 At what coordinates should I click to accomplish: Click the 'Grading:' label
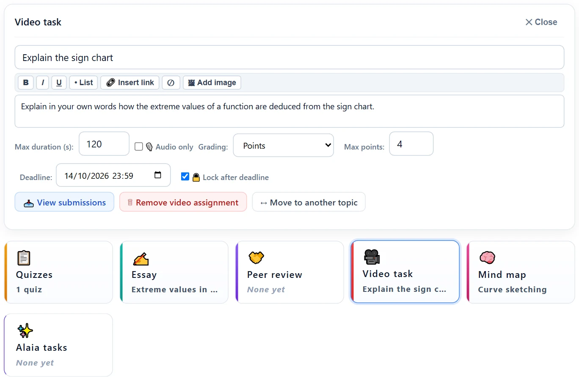pyautogui.click(x=213, y=147)
